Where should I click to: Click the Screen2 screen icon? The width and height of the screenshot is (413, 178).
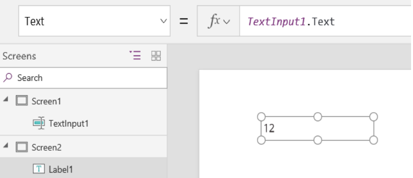coord(22,147)
